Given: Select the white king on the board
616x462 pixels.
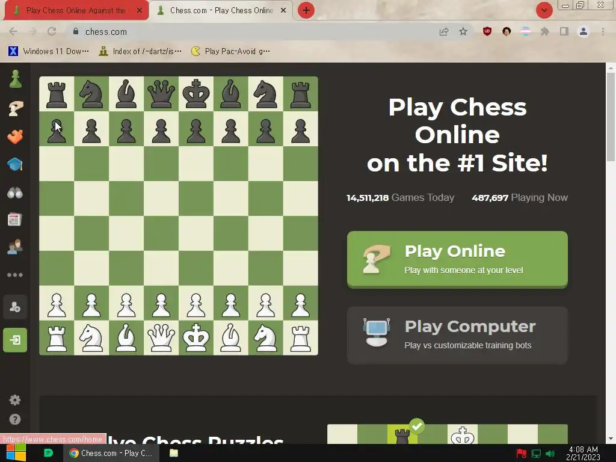Looking at the screenshot, I should (196, 338).
